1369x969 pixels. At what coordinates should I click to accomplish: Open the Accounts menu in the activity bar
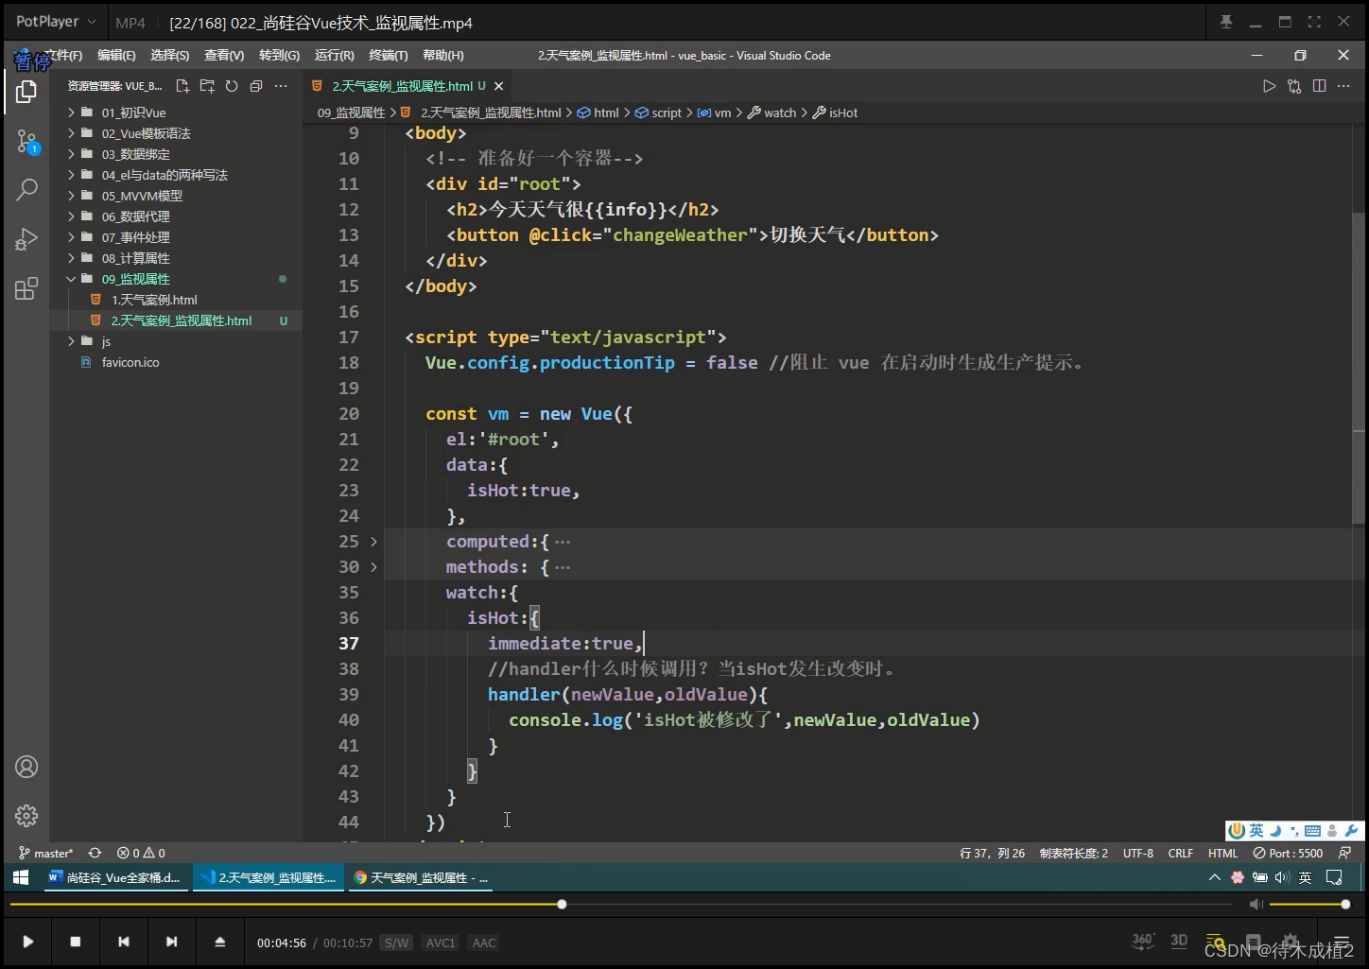(26, 767)
